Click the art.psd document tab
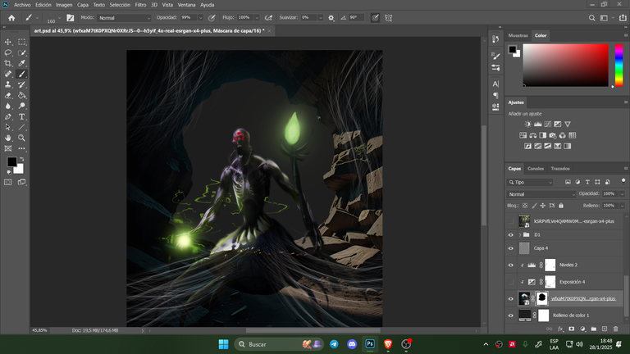This screenshot has height=354, width=630. pyautogui.click(x=149, y=30)
